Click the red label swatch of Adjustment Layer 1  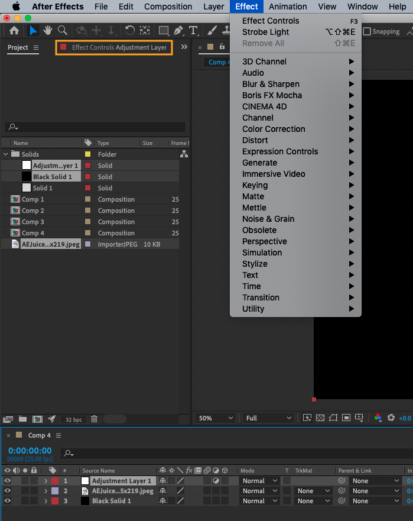point(55,481)
